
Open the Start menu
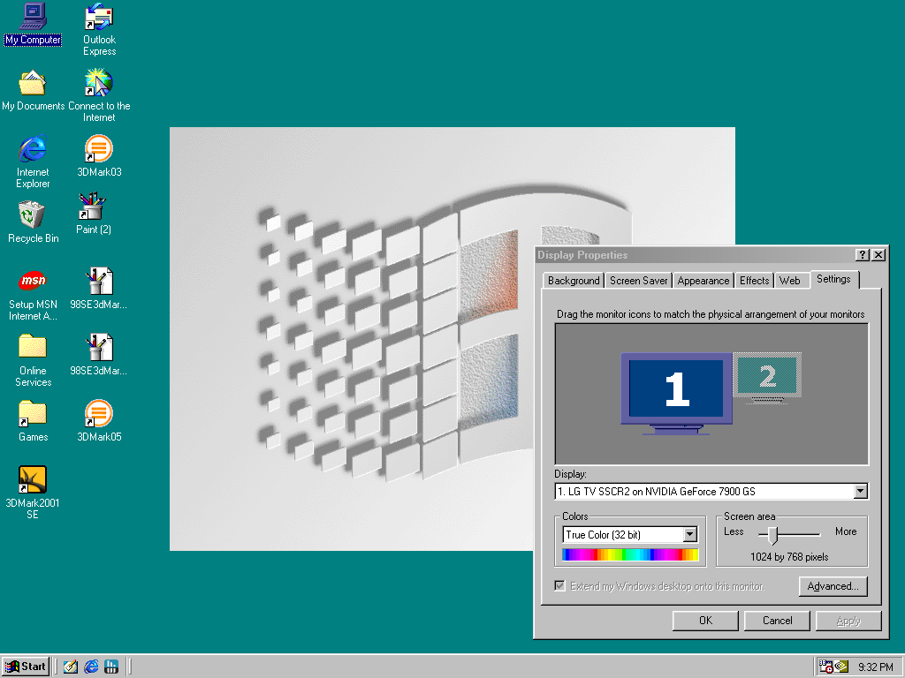pyautogui.click(x=26, y=667)
